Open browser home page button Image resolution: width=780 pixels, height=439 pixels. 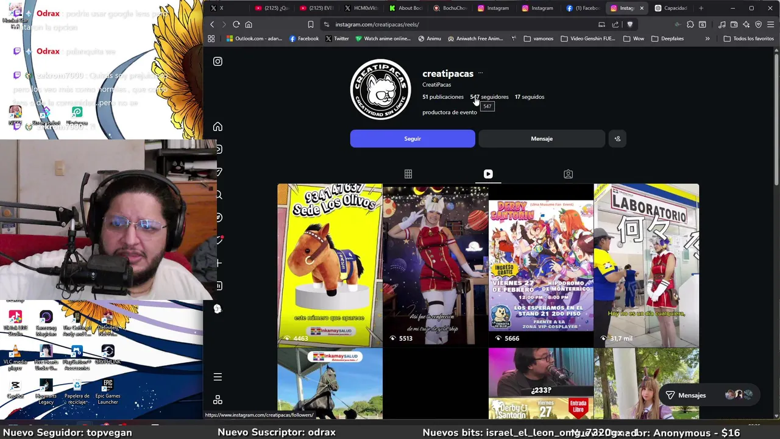249,24
